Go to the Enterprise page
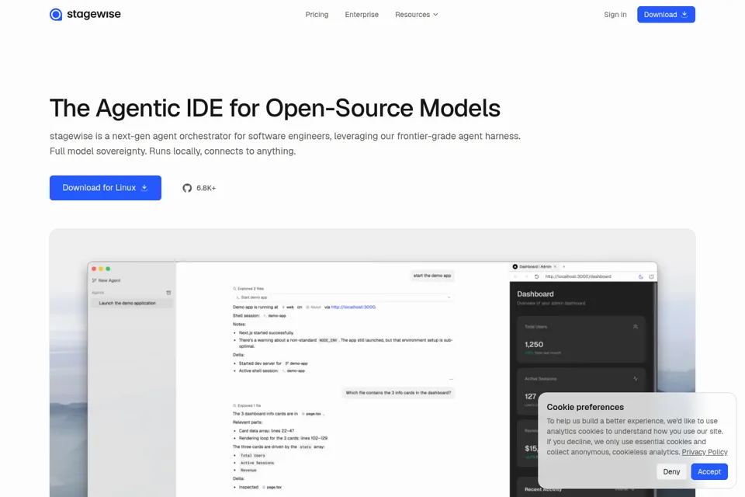This screenshot has height=497, width=745. pyautogui.click(x=362, y=15)
